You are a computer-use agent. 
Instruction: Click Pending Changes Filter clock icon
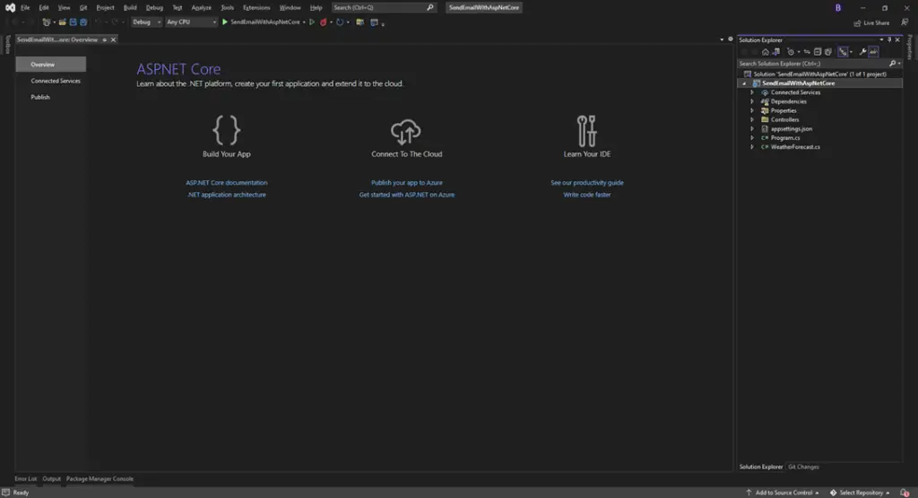pos(791,51)
